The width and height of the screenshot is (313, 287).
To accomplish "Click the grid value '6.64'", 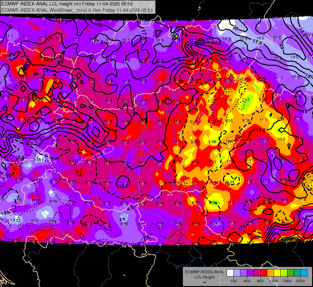I will (x=37, y=160).
